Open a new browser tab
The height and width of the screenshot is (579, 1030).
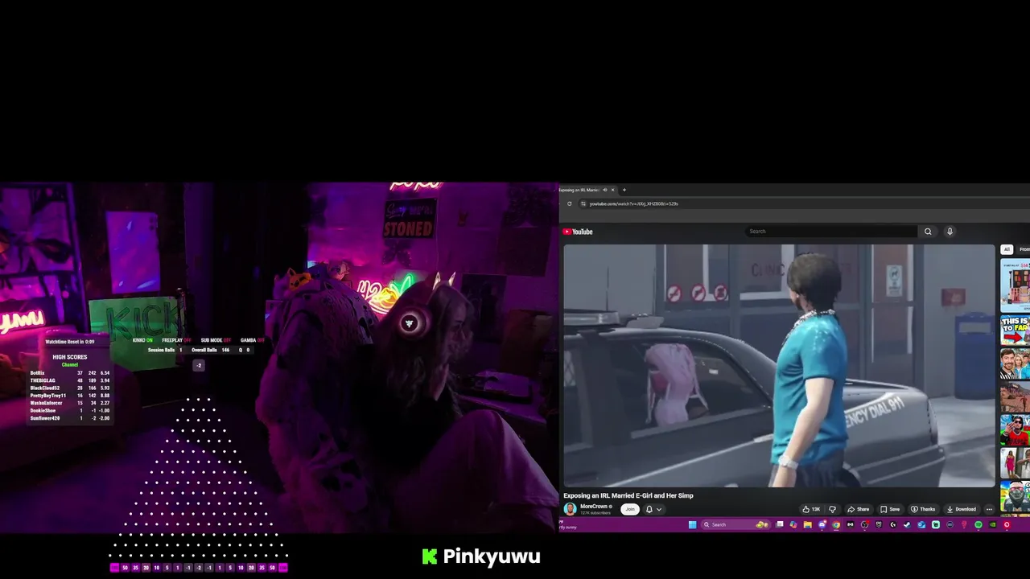tap(624, 190)
